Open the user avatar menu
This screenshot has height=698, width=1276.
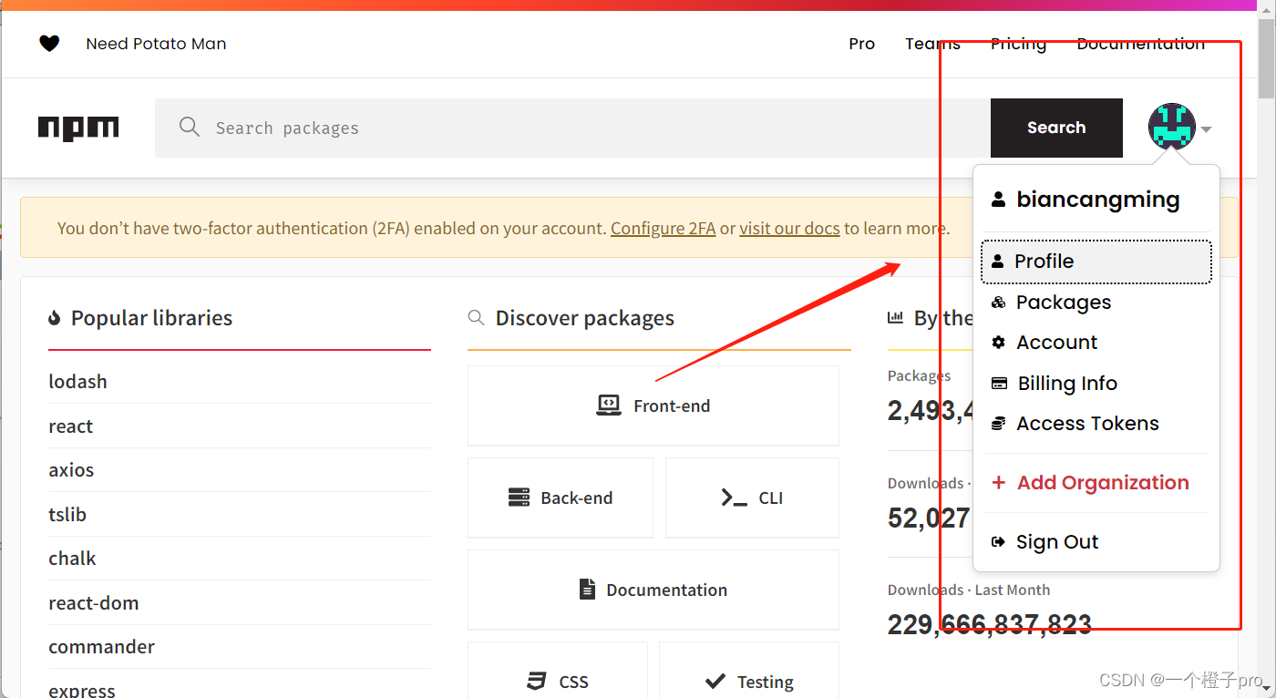(x=1172, y=127)
